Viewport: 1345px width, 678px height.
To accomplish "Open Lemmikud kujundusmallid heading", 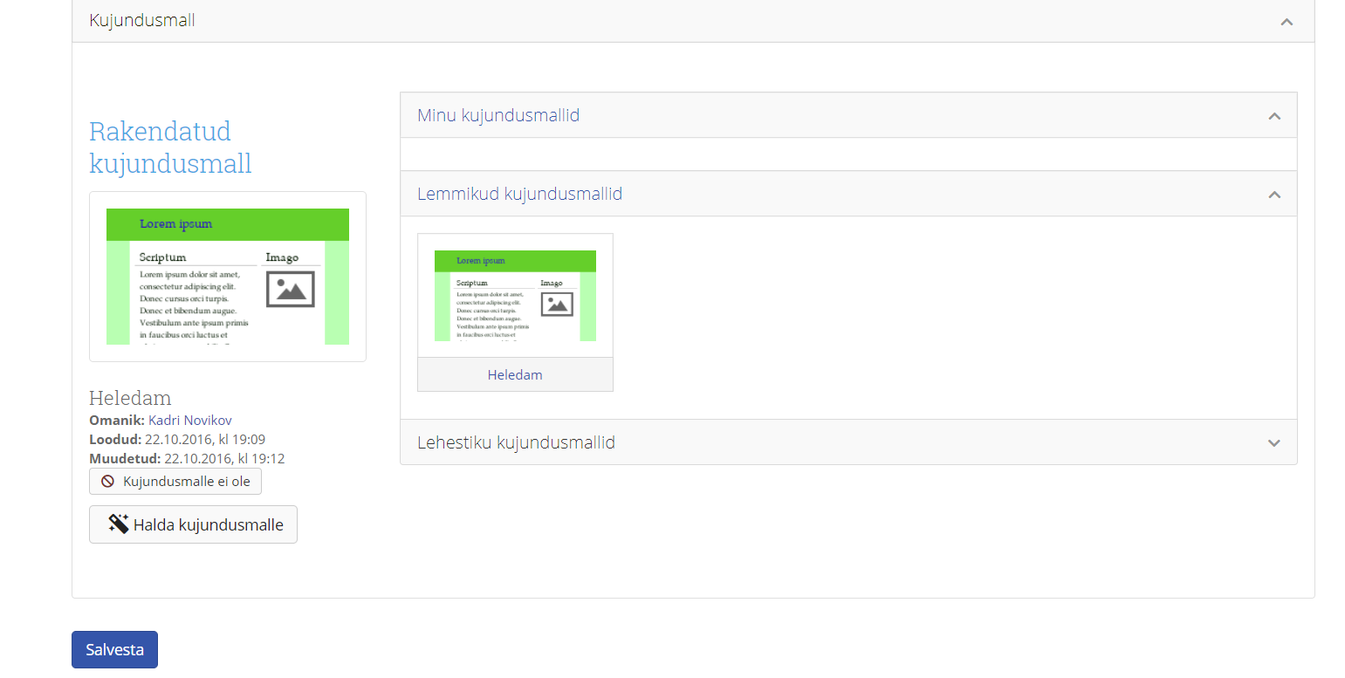I will pos(519,194).
